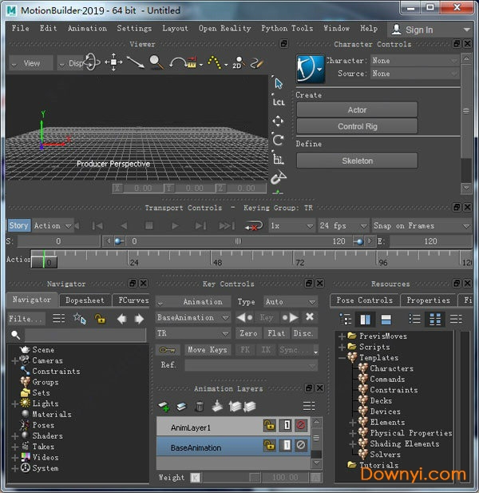This screenshot has width=479, height=493.
Task: Click the duplicate layer icon
Action: point(181,406)
